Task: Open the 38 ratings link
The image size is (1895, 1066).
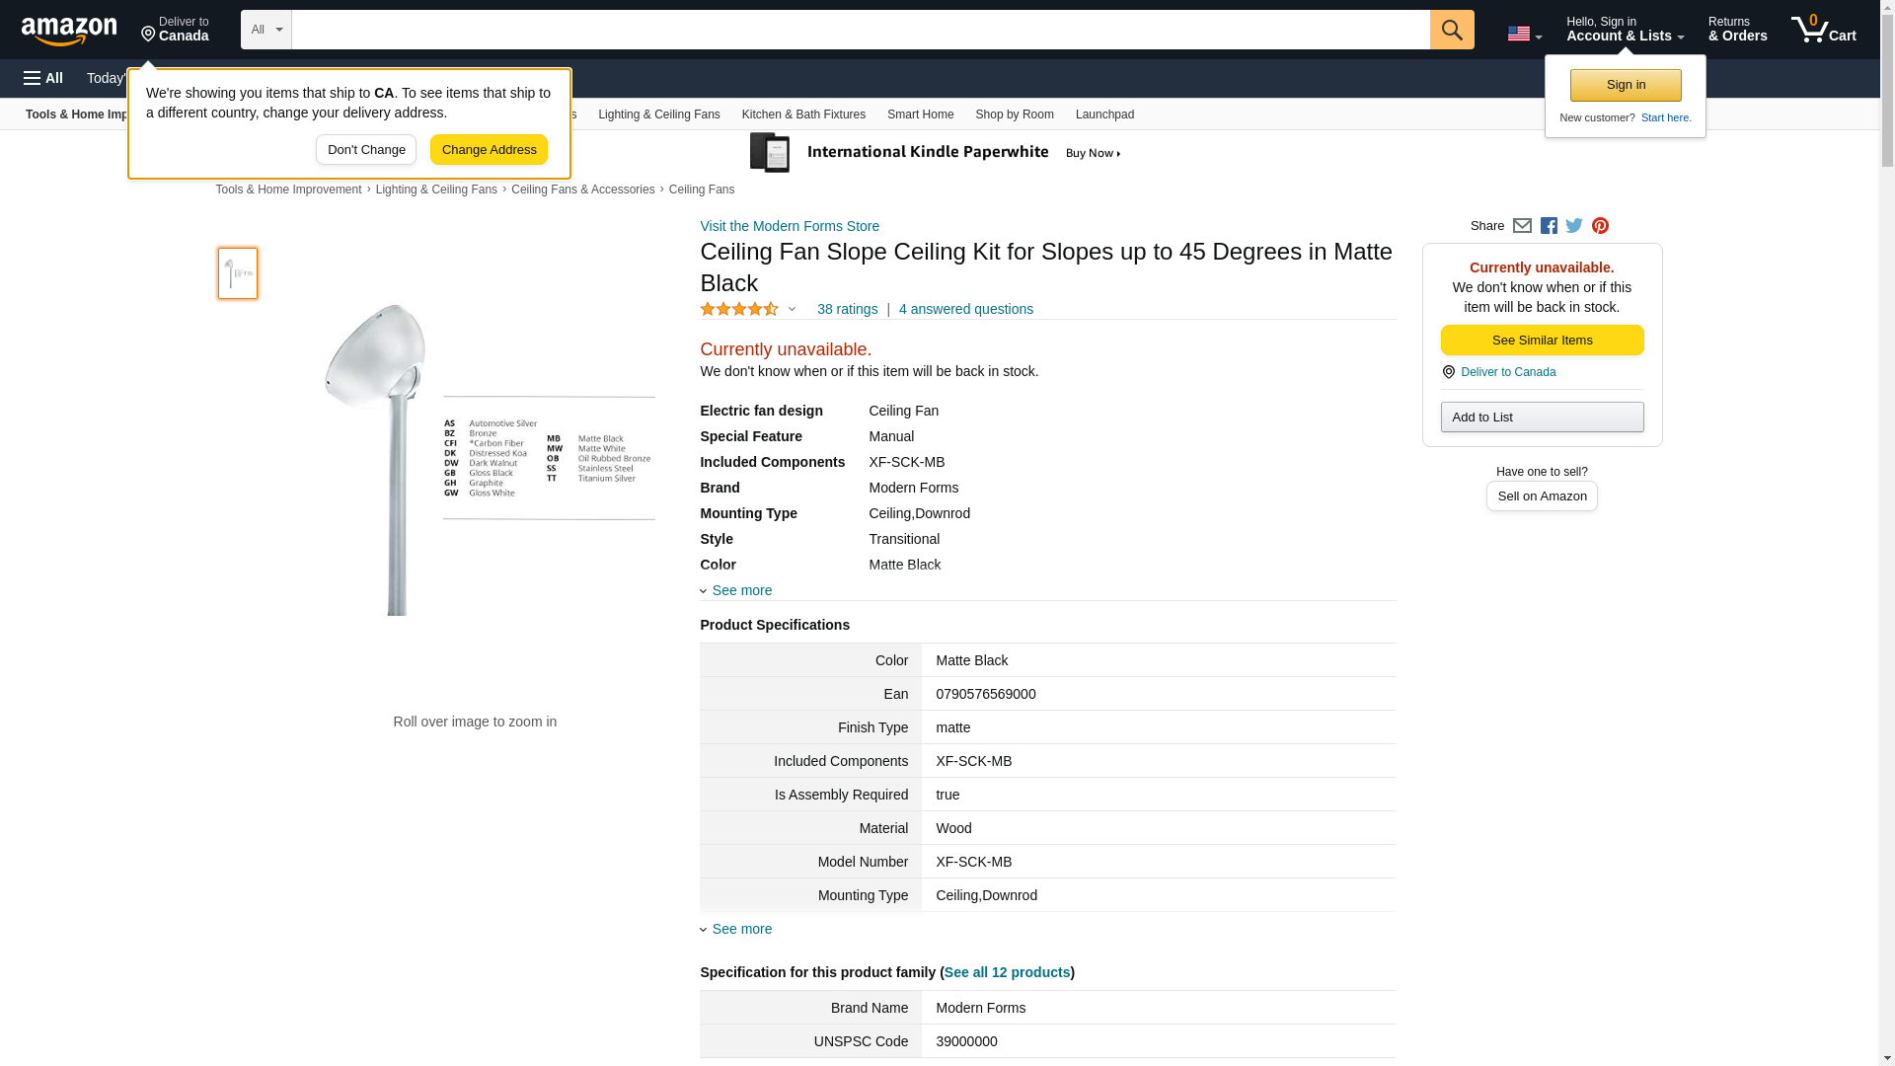Action: point(847,309)
